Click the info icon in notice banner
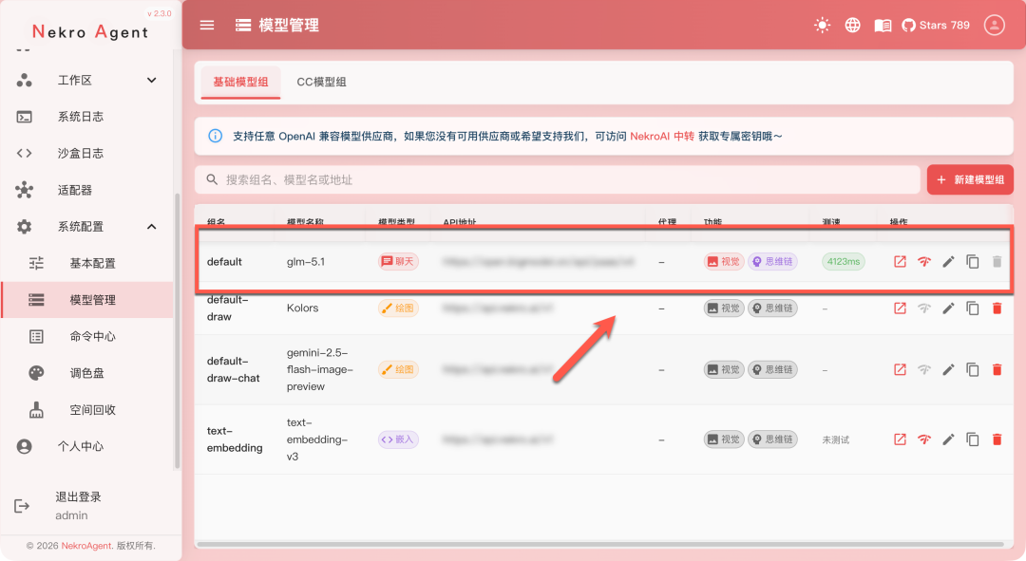The image size is (1026, 561). [x=215, y=136]
